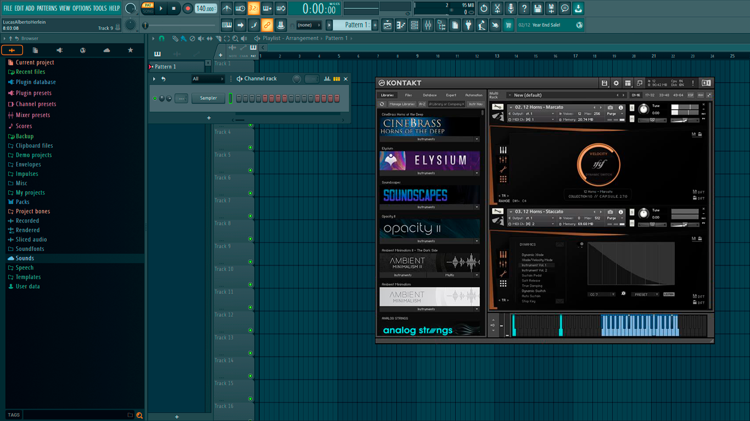Open Kontakt settings gear icon
Image resolution: width=750 pixels, height=421 pixels.
coord(616,83)
